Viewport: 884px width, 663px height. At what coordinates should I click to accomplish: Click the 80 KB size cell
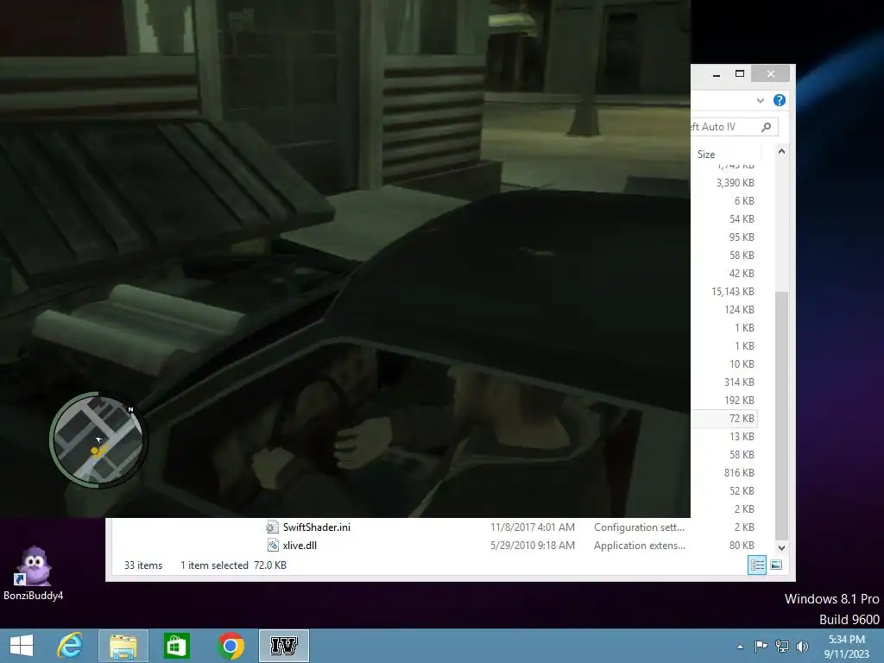tap(742, 546)
